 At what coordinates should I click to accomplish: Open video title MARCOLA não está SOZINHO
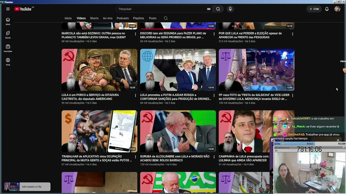click(x=94, y=35)
